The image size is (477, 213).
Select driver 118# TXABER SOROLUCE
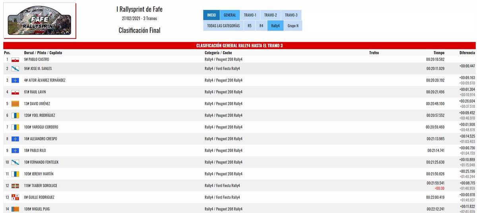coord(40,186)
